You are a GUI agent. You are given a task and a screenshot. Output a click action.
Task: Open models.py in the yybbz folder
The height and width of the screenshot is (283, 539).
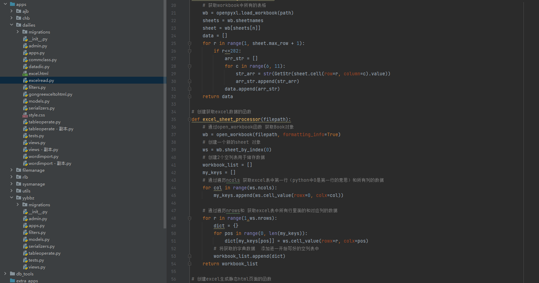[39, 239]
